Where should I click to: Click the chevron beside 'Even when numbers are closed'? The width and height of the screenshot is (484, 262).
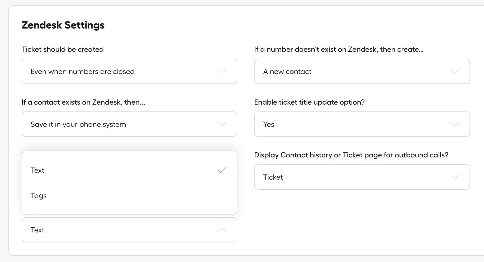[222, 71]
